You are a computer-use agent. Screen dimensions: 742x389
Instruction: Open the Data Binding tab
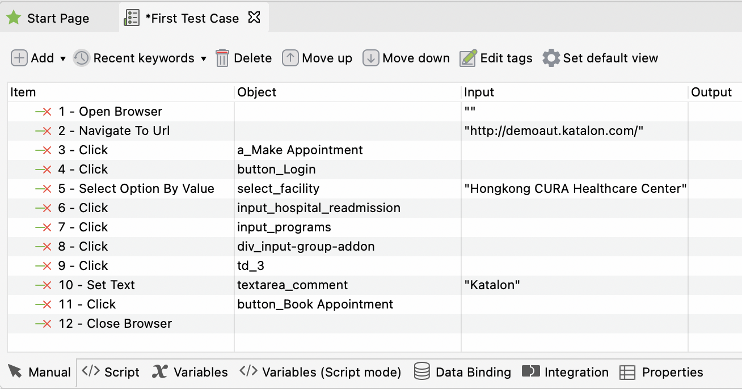(462, 372)
